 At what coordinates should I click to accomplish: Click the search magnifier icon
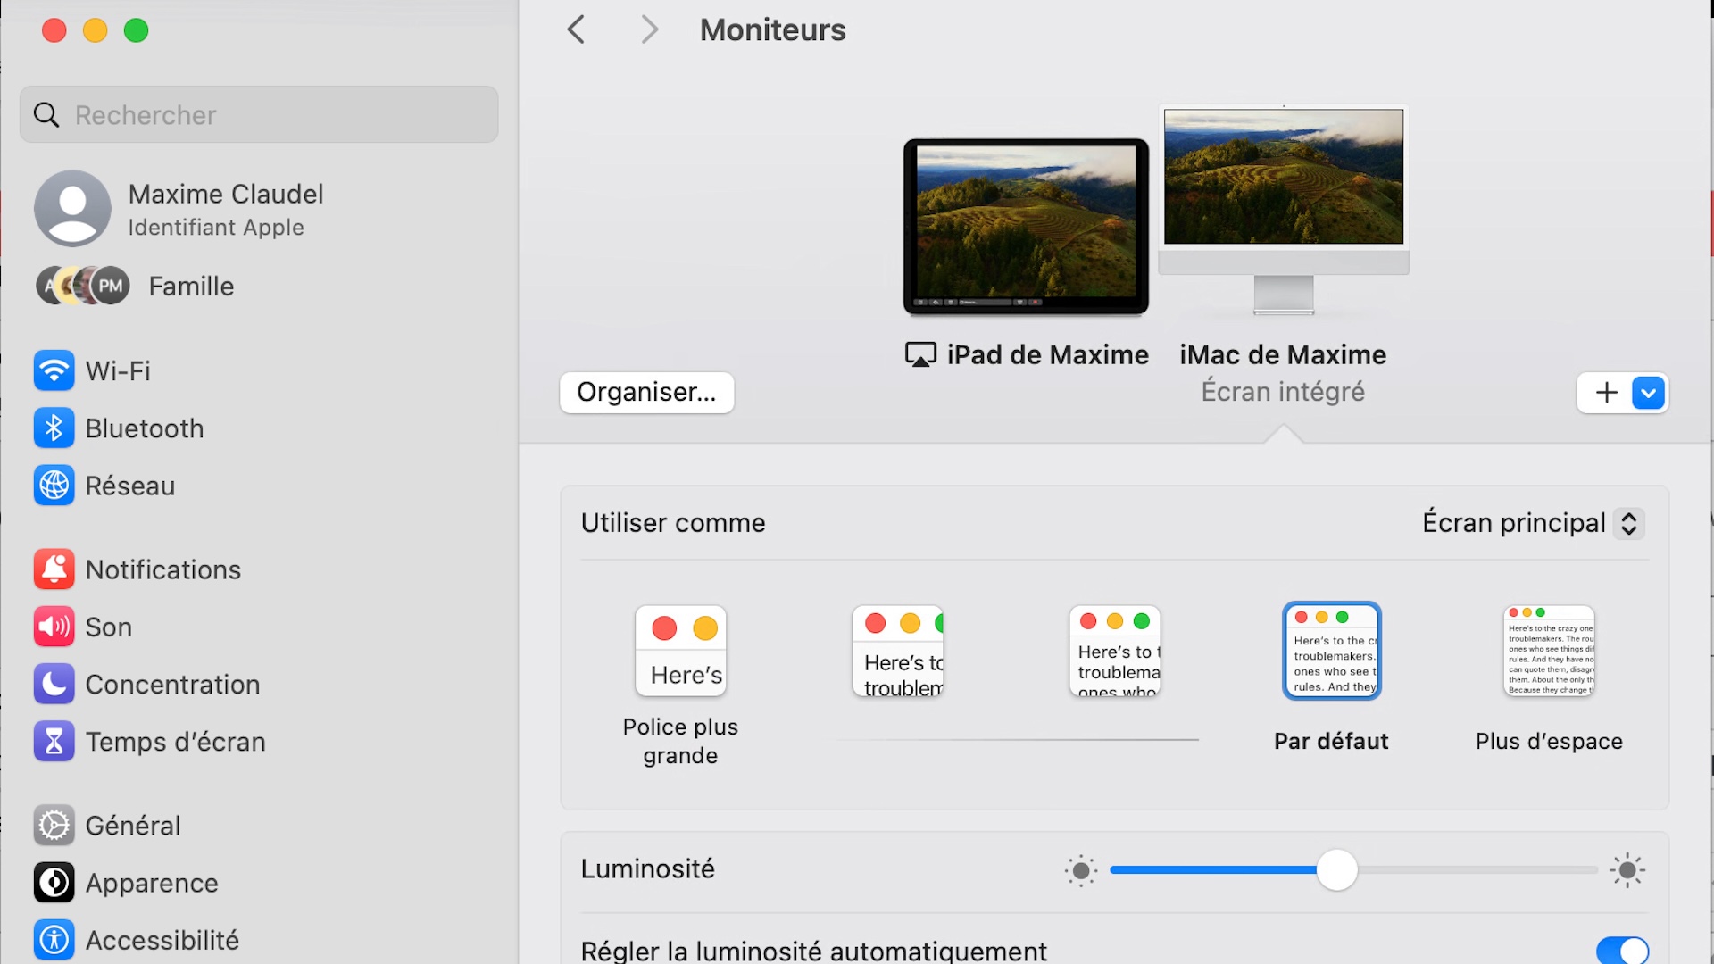point(46,115)
